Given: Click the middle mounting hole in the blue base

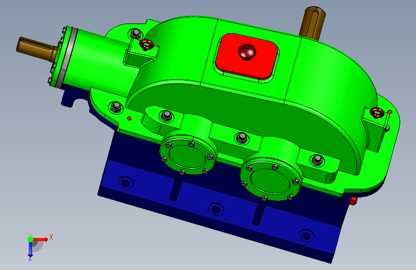Looking at the screenshot, I should (x=216, y=209).
